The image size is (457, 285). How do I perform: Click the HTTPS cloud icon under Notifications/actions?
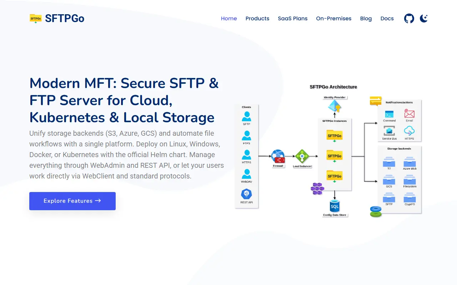pyautogui.click(x=409, y=131)
